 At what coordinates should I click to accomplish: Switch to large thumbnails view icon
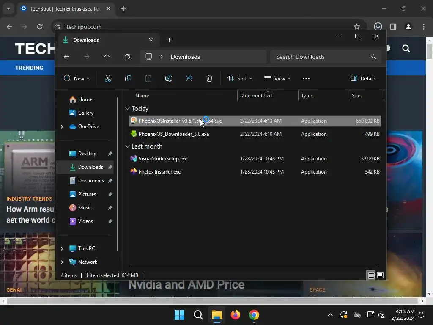pos(380,275)
